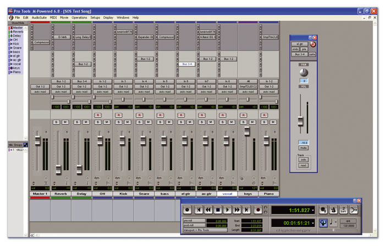Toggle the metronome click icon
This screenshot has height=246, width=385.
pyautogui.click(x=334, y=209)
